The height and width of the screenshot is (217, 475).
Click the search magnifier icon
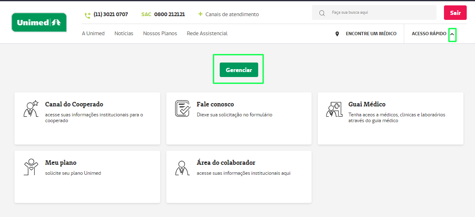(x=322, y=13)
